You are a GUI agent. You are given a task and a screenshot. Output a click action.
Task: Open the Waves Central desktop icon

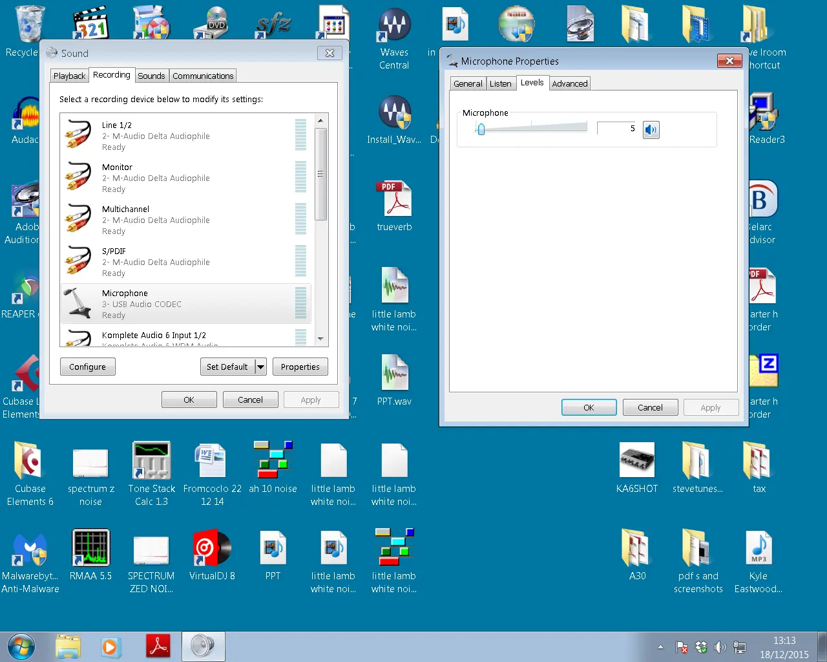point(394,39)
